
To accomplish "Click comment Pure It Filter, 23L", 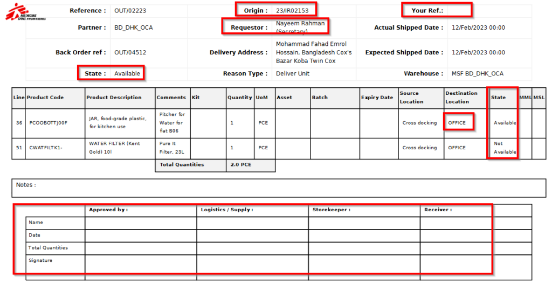I will click(172, 148).
